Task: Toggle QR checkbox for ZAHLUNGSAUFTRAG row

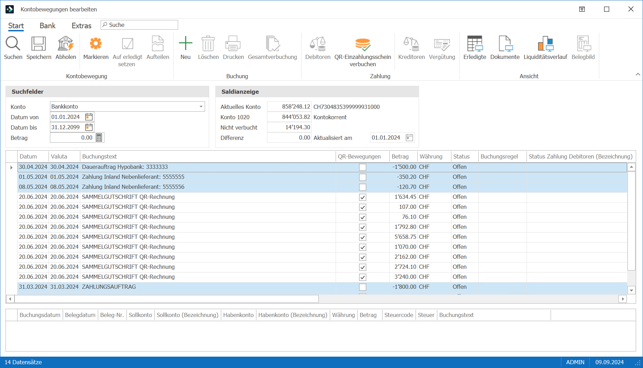Action: (x=363, y=287)
